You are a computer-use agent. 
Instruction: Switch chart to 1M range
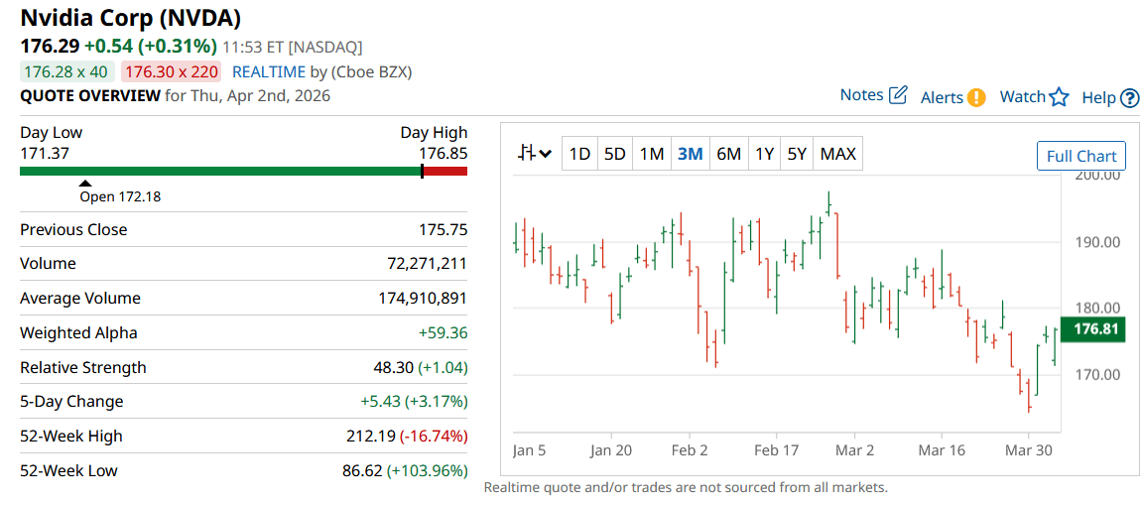(652, 154)
